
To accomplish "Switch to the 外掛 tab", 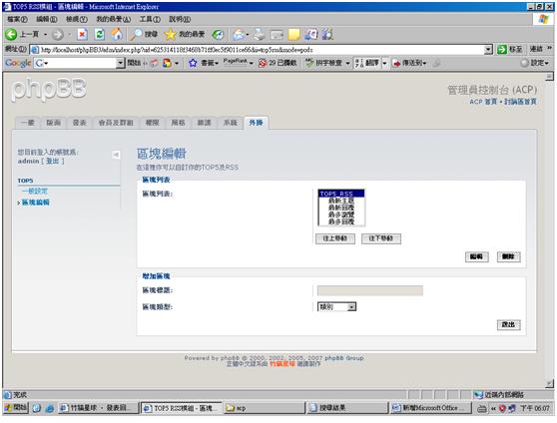I will coord(256,123).
